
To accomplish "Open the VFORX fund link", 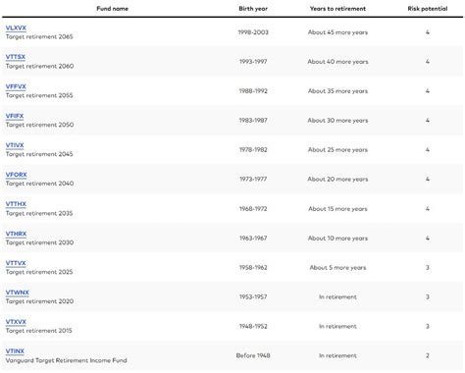I will point(16,175).
